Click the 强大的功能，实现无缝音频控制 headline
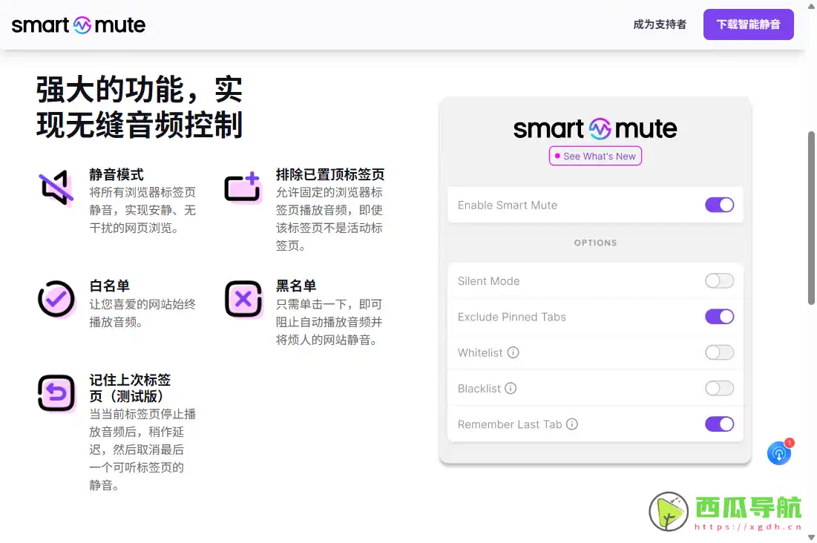The width and height of the screenshot is (817, 543). (x=139, y=108)
